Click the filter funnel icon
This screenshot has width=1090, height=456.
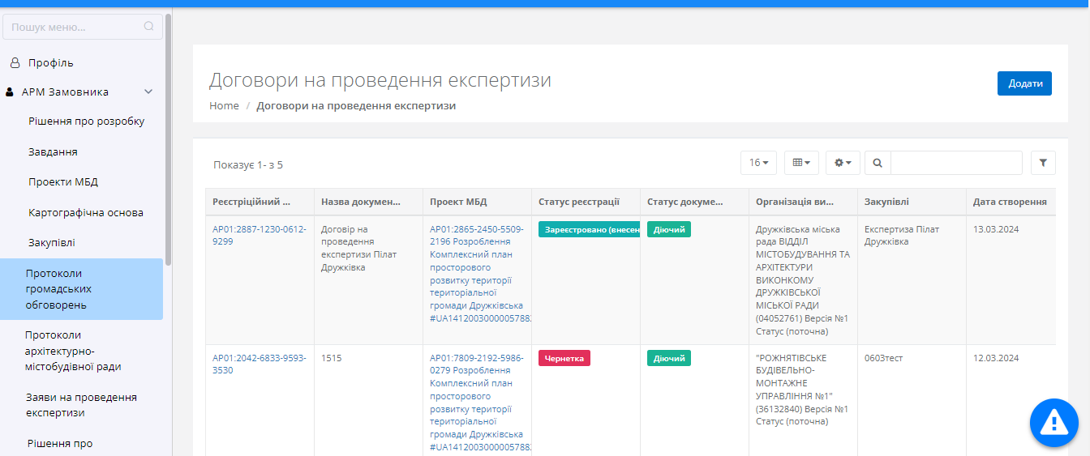tap(1043, 163)
